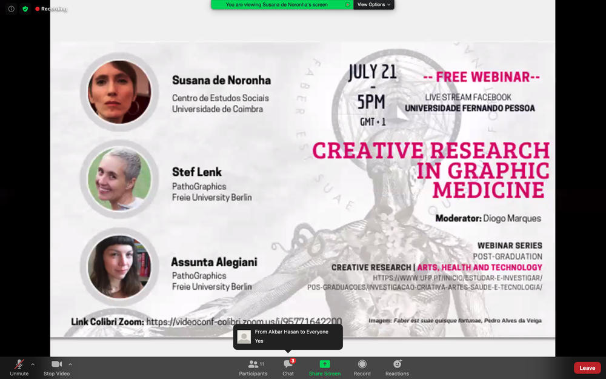Leave the meeting
This screenshot has width=606, height=379.
coord(587,368)
